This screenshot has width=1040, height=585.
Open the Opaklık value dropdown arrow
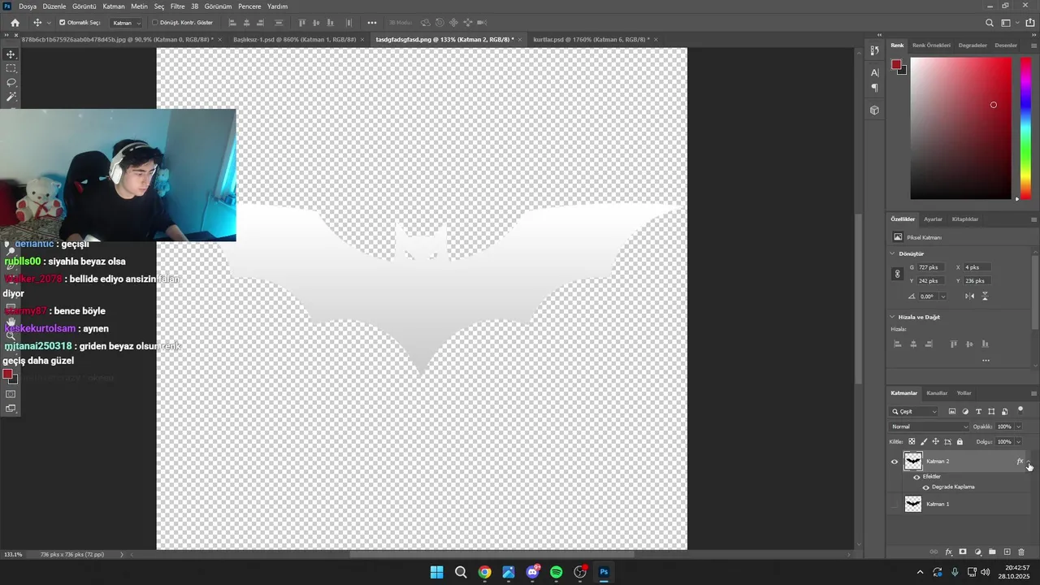point(1018,427)
